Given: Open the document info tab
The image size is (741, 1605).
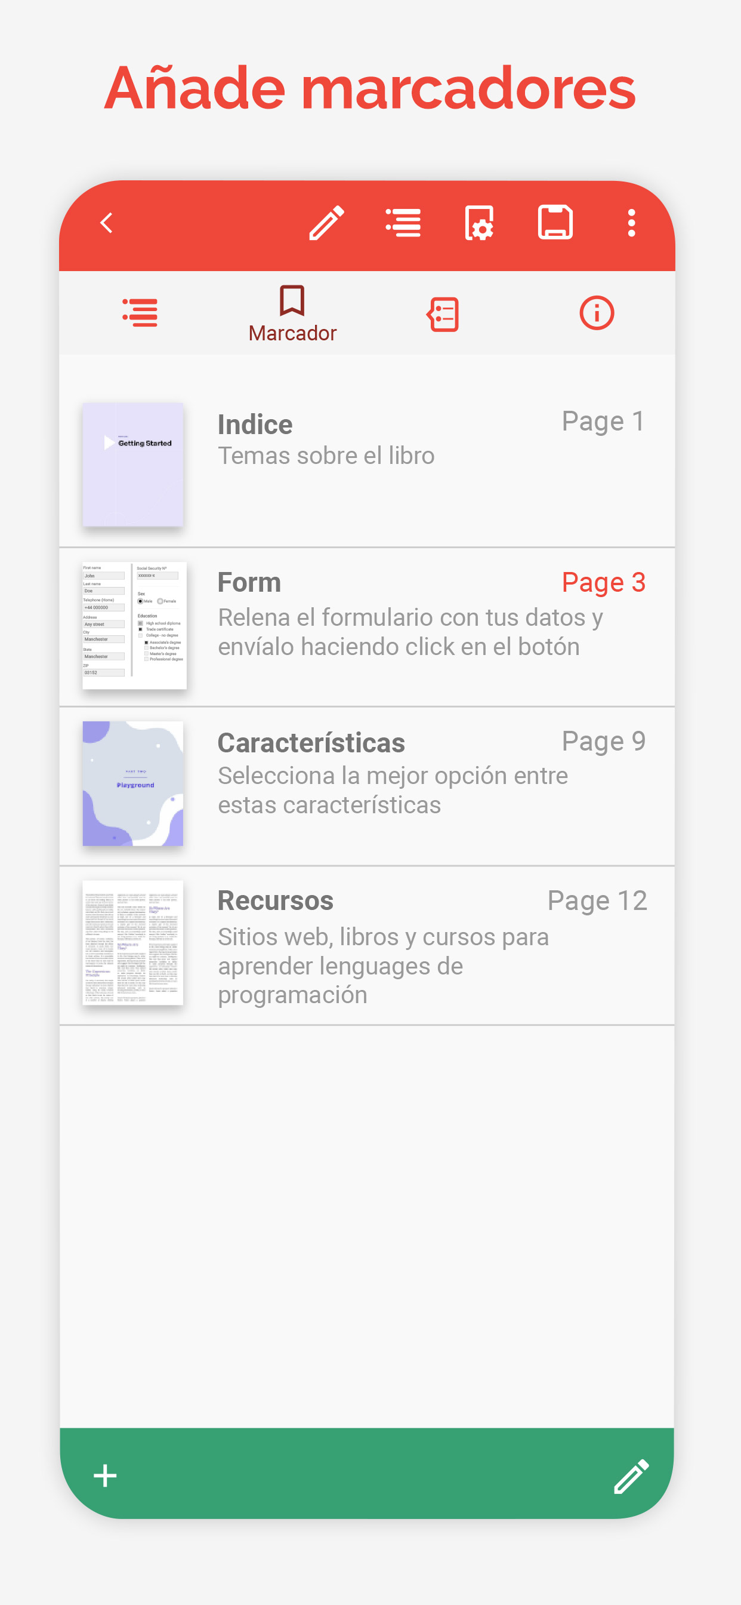Looking at the screenshot, I should coord(597,313).
